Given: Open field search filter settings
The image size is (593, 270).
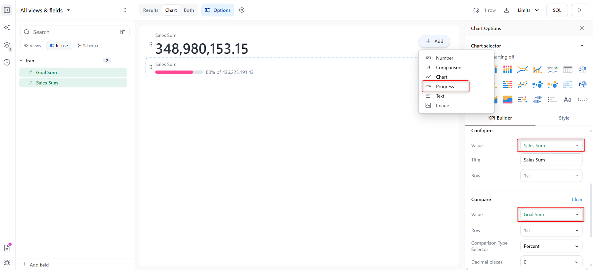Looking at the screenshot, I should coord(122,32).
